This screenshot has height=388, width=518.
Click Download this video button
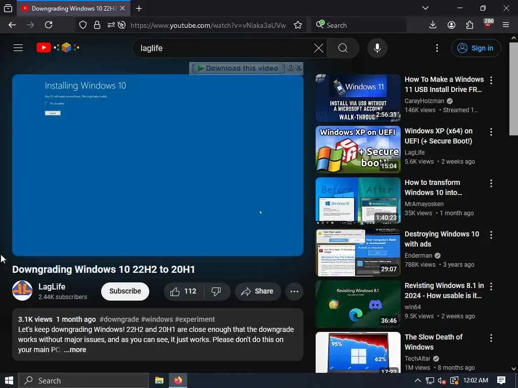[238, 68]
